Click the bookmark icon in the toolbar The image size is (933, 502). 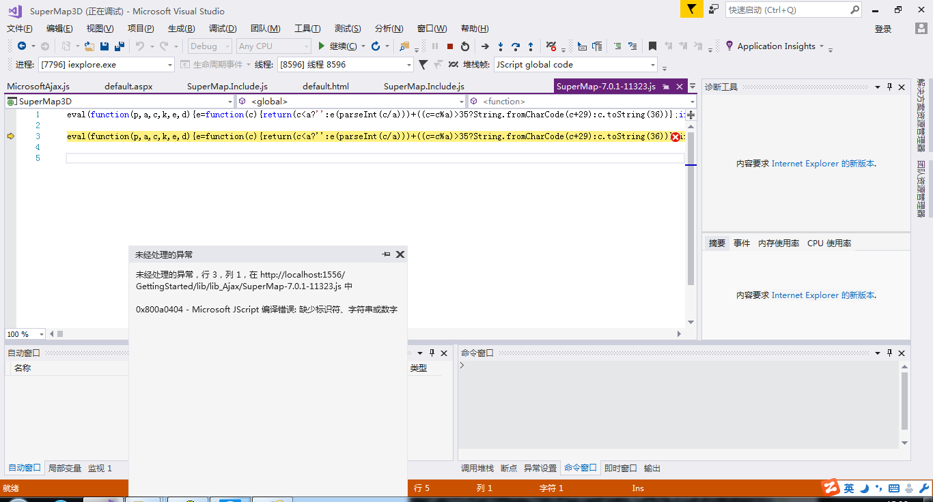(652, 46)
